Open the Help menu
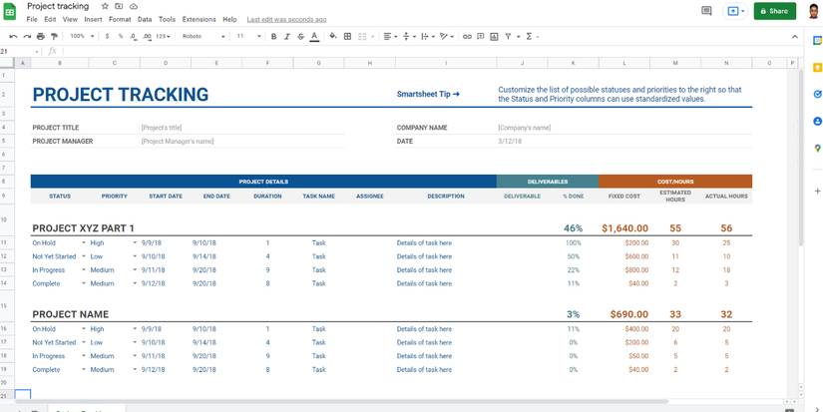823x412 pixels. (x=229, y=19)
